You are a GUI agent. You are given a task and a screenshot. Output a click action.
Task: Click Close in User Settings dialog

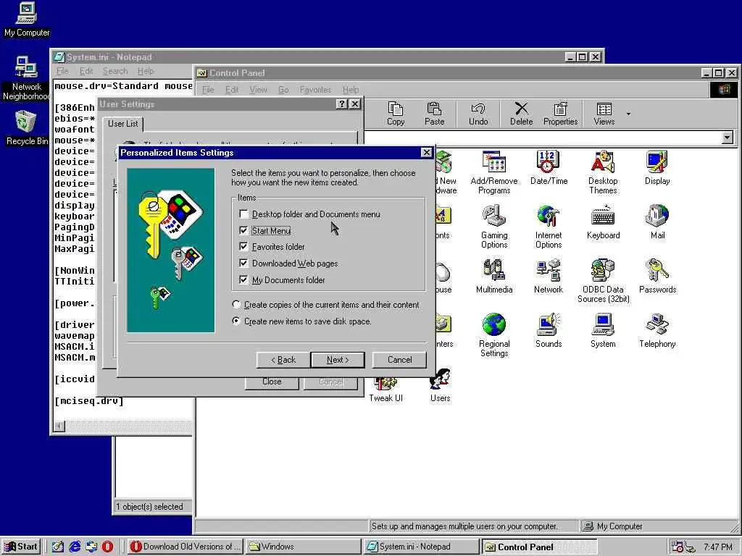tap(272, 382)
